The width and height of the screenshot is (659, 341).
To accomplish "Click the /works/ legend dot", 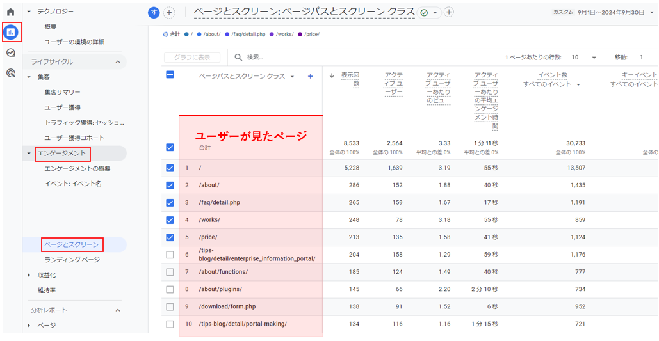I will [x=272, y=35].
